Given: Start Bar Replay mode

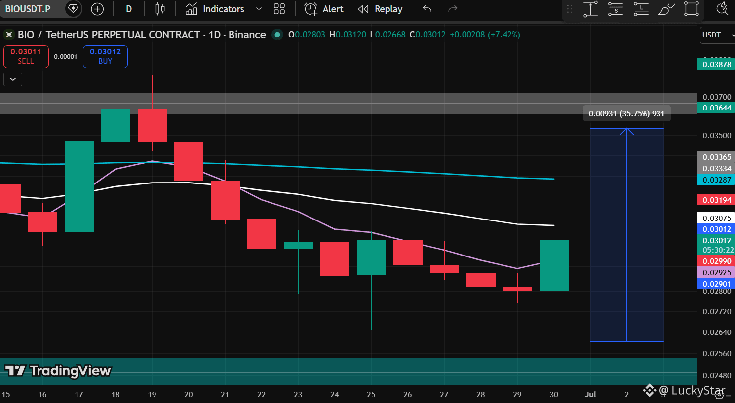Looking at the screenshot, I should 380,9.
